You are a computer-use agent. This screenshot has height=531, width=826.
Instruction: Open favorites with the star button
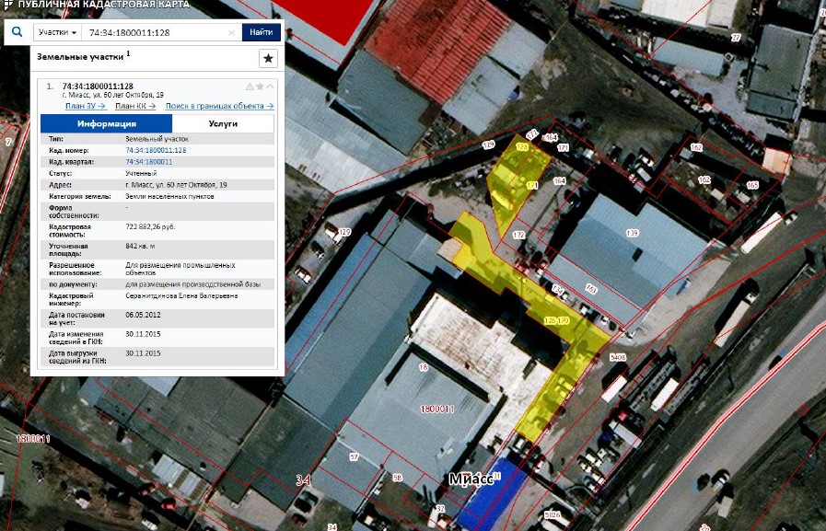tap(268, 59)
